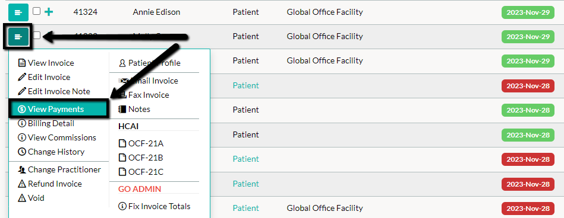This screenshot has width=564, height=218.
Task: Open Billing Detail info item
Action: click(x=46, y=123)
